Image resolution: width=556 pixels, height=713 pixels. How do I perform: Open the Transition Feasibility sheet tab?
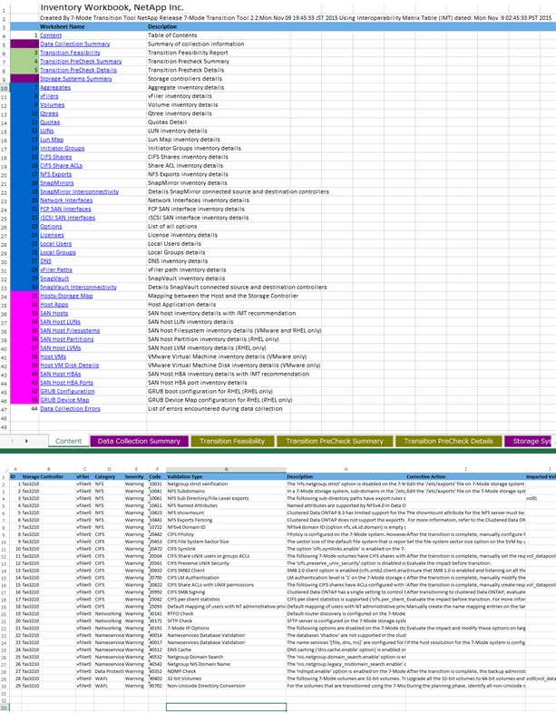[232, 441]
